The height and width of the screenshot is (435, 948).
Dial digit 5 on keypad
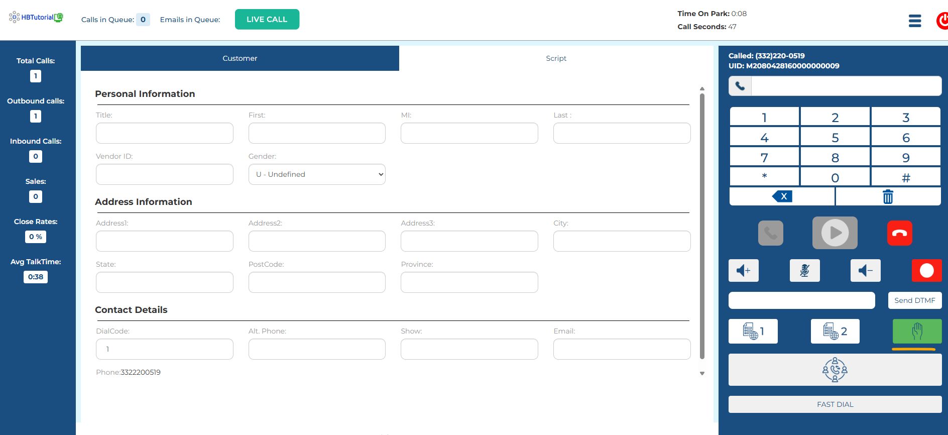(835, 137)
